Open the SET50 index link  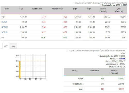point(4,22)
